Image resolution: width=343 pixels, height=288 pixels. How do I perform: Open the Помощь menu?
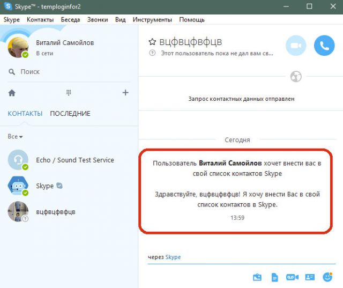[x=192, y=20]
